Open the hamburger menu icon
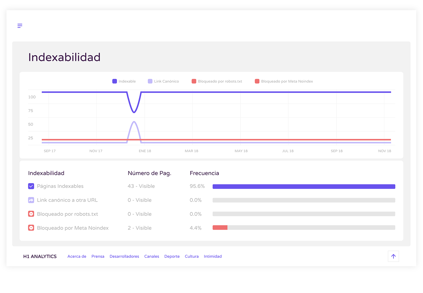The width and height of the screenshot is (423, 293). (20, 26)
